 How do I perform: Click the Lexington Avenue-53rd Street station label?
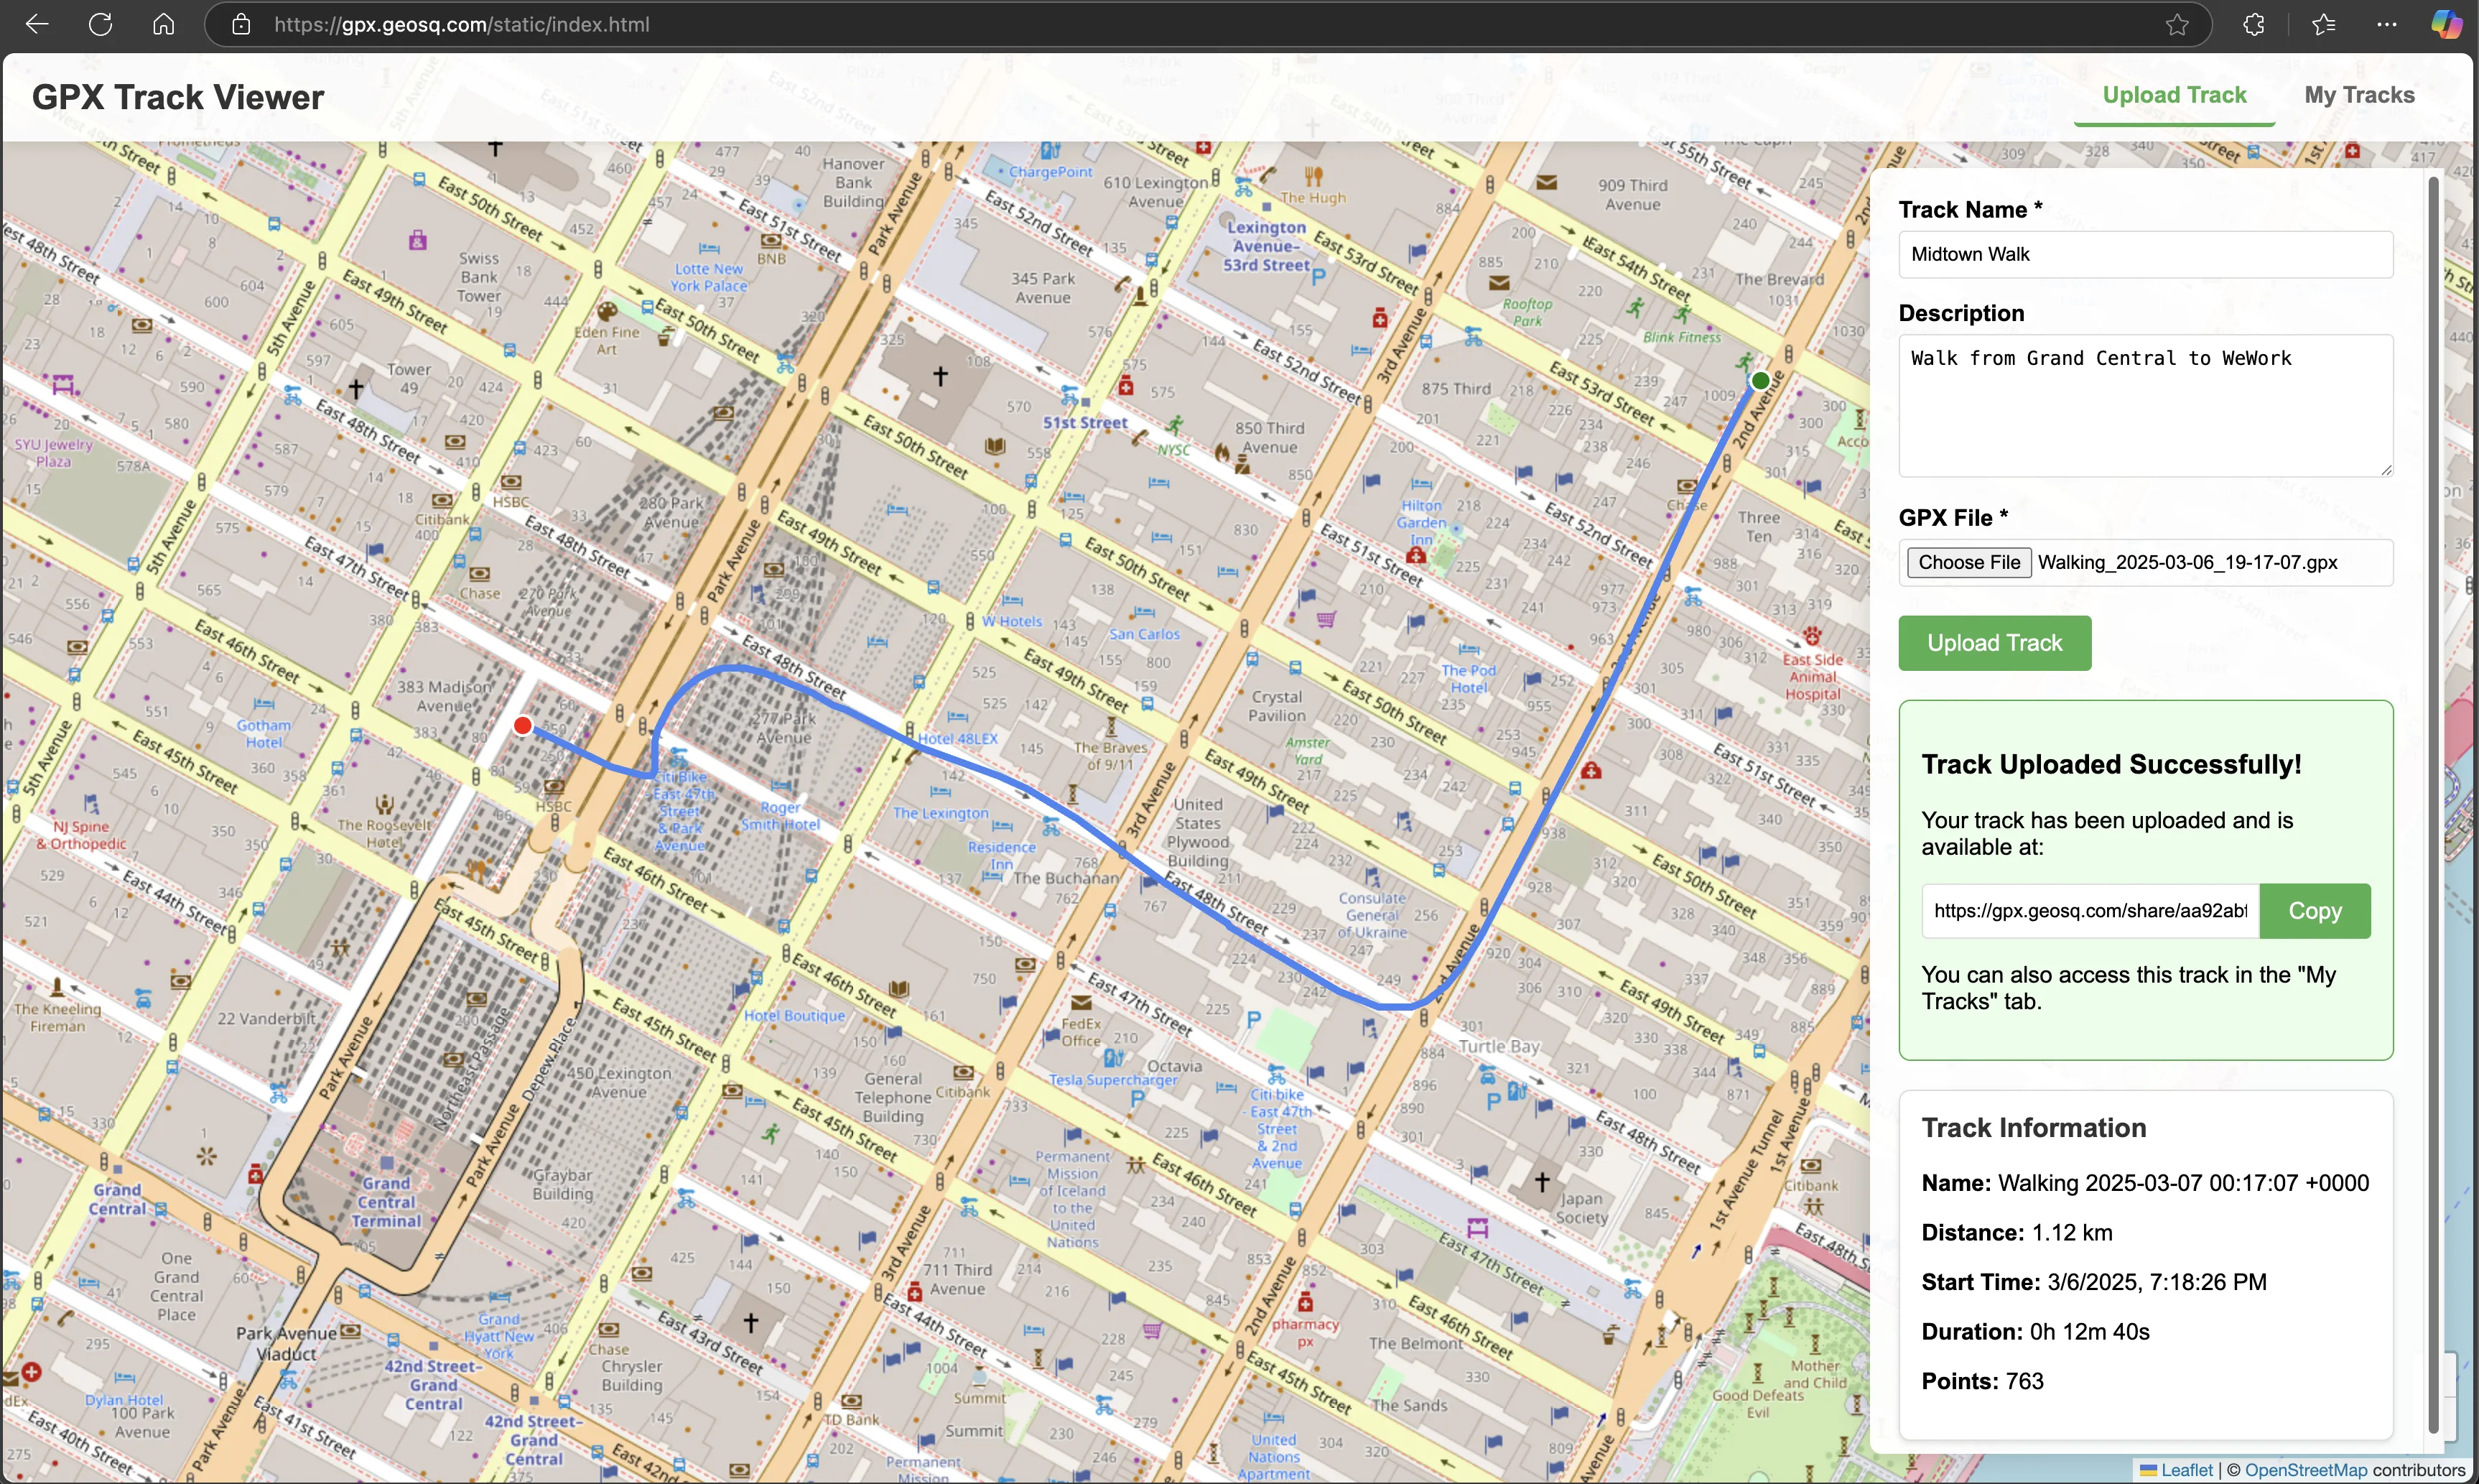[1267, 246]
